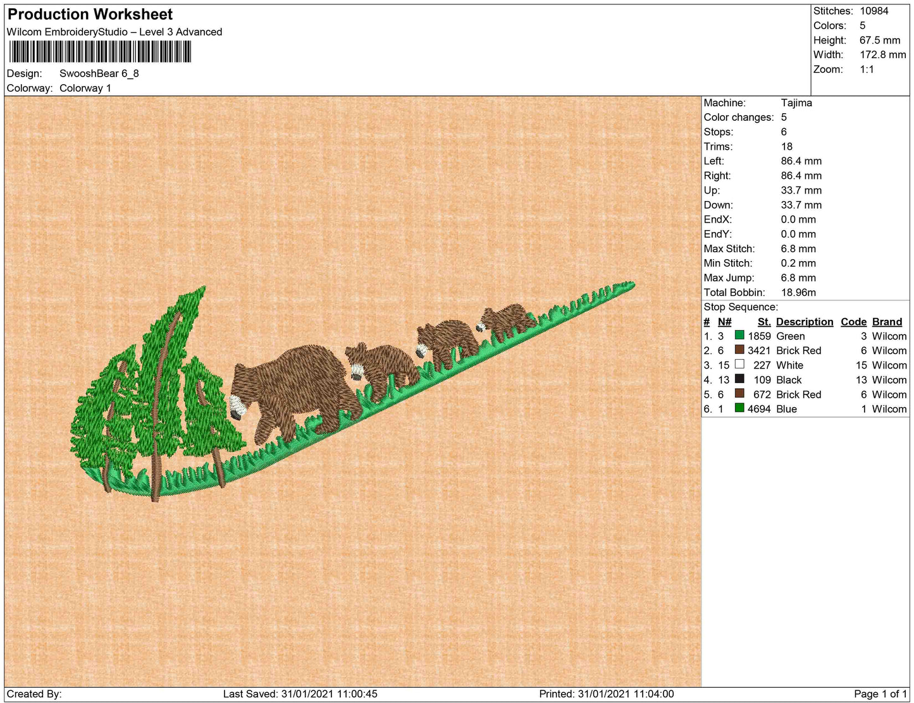Click the Green color swatch in row 1
The width and height of the screenshot is (914, 703).
(739, 335)
